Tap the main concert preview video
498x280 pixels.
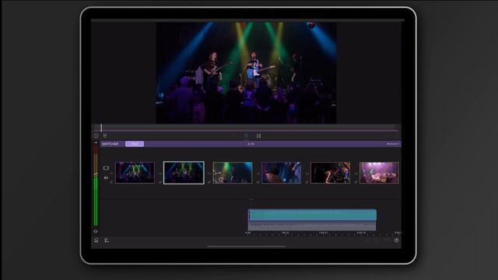click(x=246, y=72)
